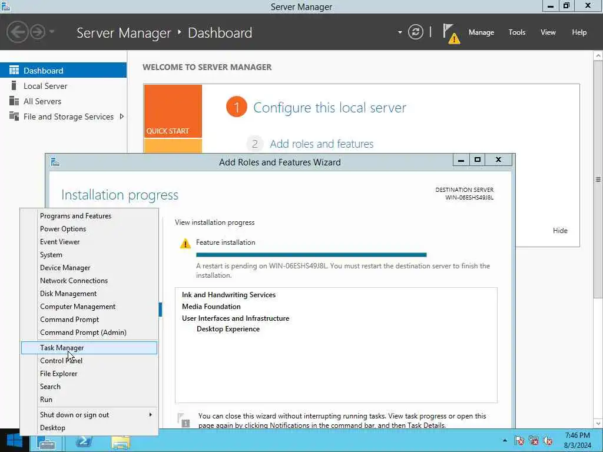This screenshot has height=452, width=603.
Task: Select Desktop Experience in results list
Action: pyautogui.click(x=228, y=328)
